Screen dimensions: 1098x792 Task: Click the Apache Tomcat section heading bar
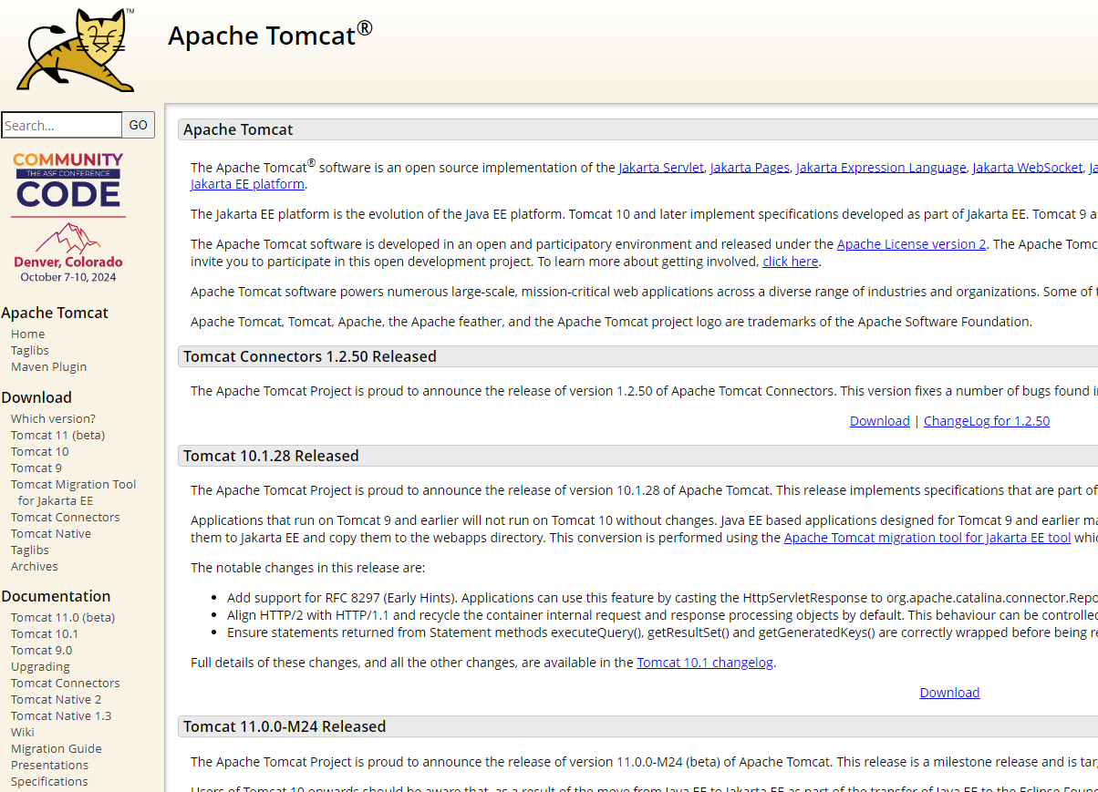click(637, 129)
